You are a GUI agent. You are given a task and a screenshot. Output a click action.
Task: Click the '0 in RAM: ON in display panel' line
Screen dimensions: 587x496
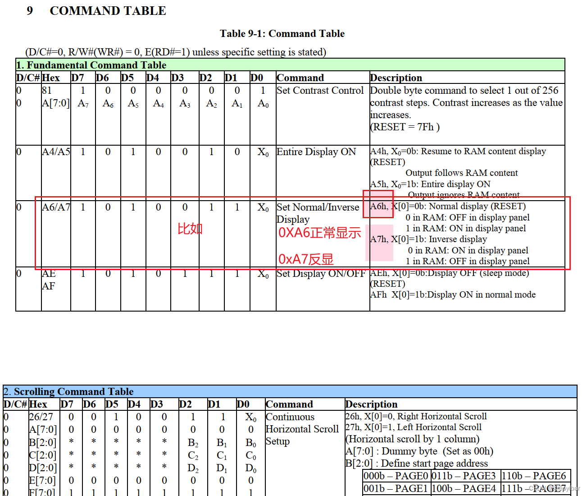468,251
